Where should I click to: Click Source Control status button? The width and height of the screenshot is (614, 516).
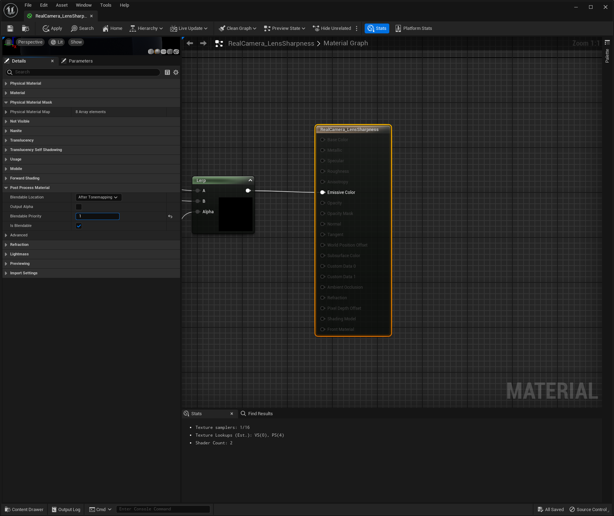point(588,510)
